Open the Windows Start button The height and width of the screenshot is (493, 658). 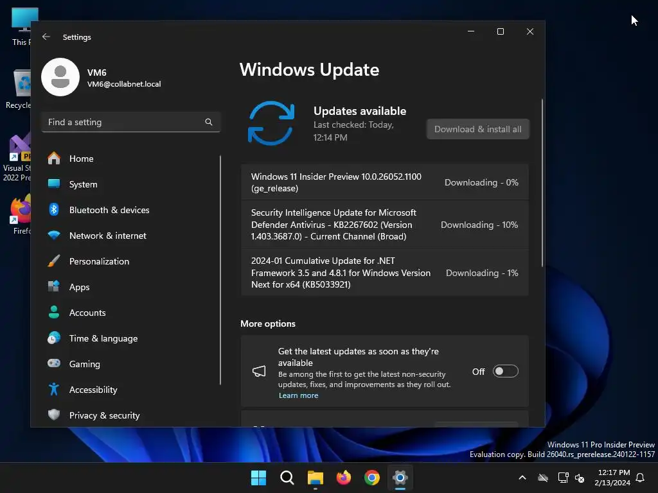pyautogui.click(x=258, y=478)
